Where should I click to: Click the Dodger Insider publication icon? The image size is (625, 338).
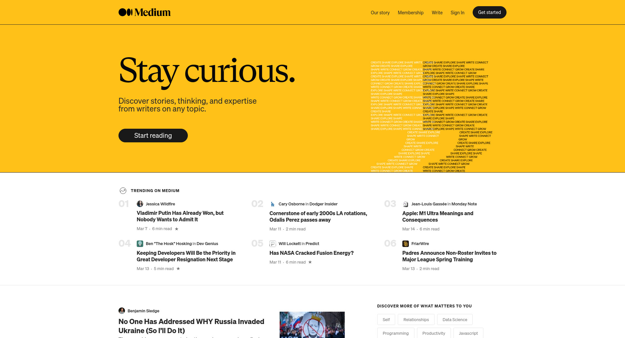tap(273, 204)
